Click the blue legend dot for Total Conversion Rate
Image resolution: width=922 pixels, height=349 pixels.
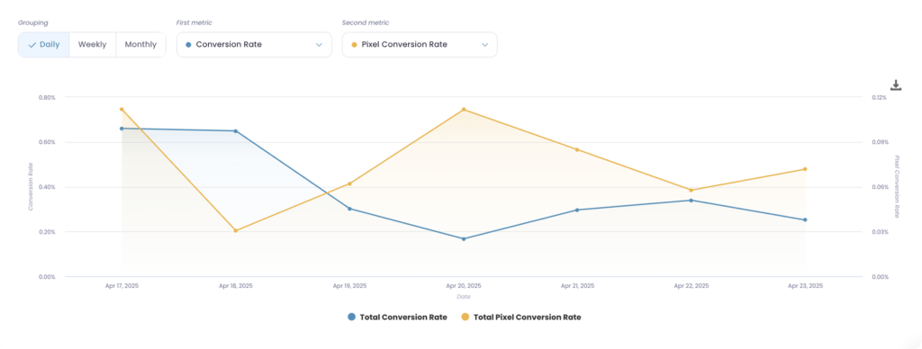[352, 318]
